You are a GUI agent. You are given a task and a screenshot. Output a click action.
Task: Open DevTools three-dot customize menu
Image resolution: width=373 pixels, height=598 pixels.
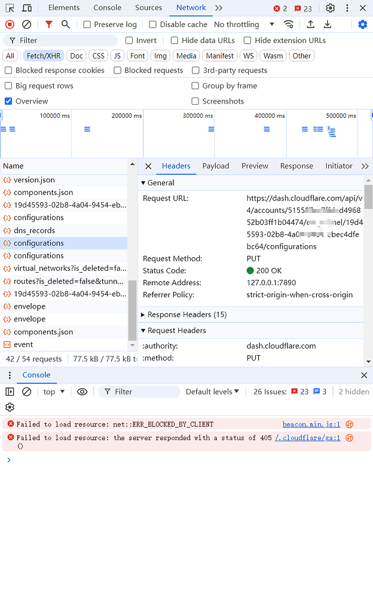[347, 8]
